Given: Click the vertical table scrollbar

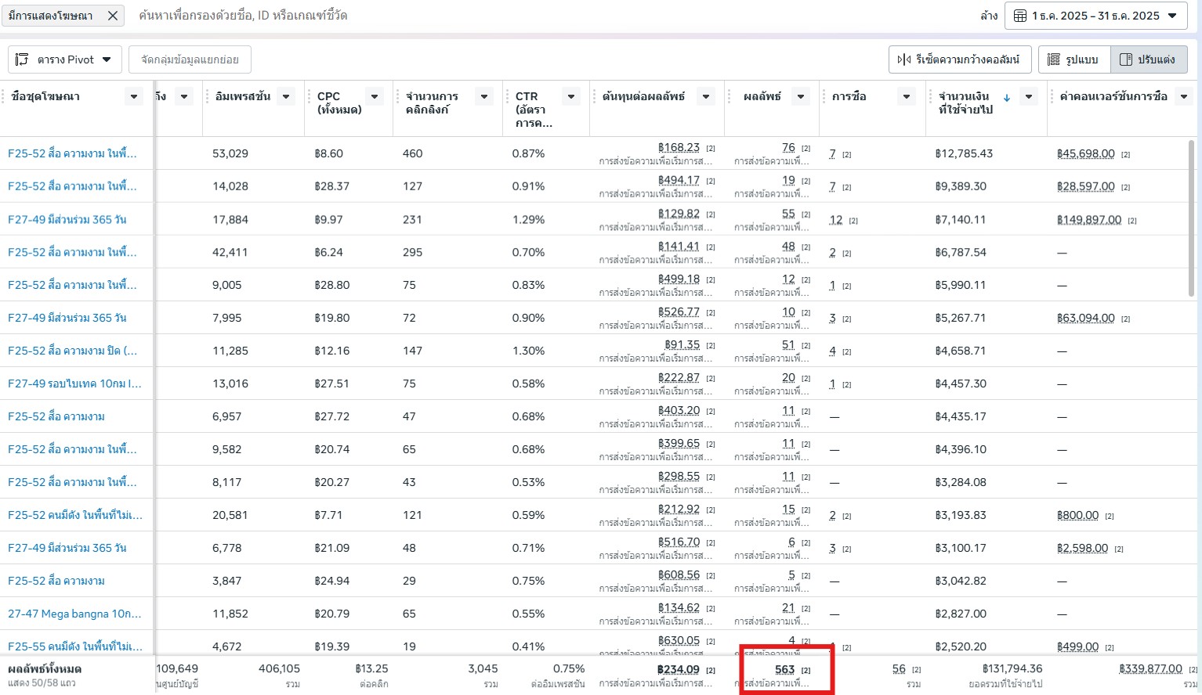Looking at the screenshot, I should 1191,219.
